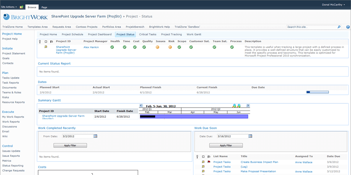Click the search magnifier icon
Screen dimensions: 351x175
click(339, 27)
